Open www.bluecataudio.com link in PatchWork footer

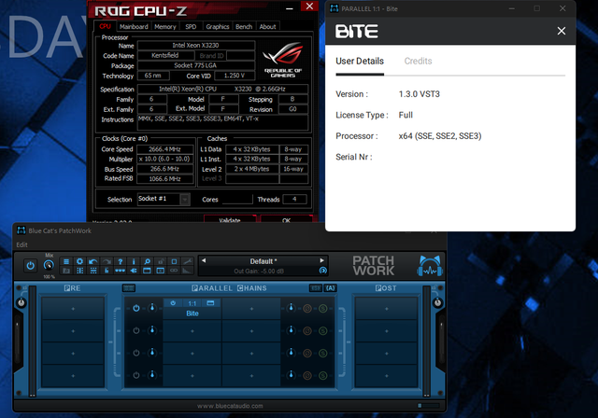tap(230, 406)
